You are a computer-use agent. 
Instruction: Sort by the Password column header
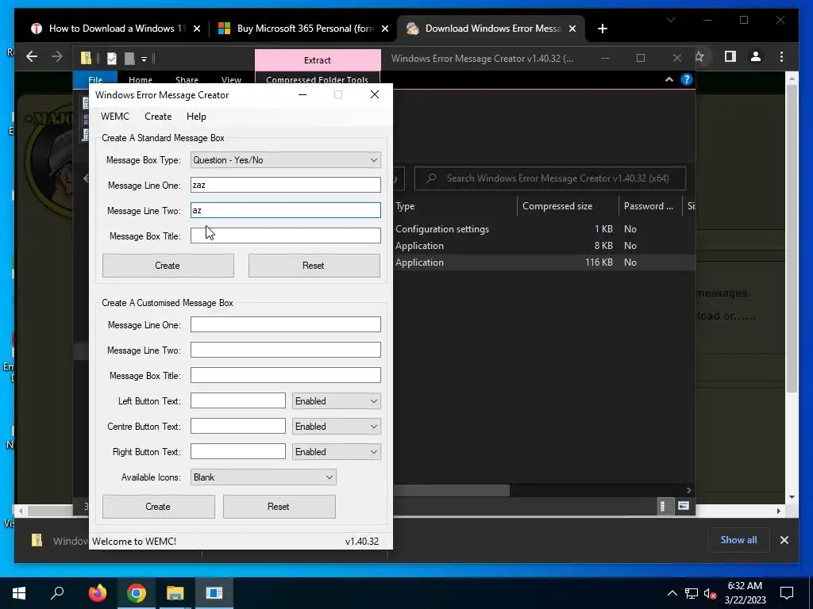click(x=650, y=206)
